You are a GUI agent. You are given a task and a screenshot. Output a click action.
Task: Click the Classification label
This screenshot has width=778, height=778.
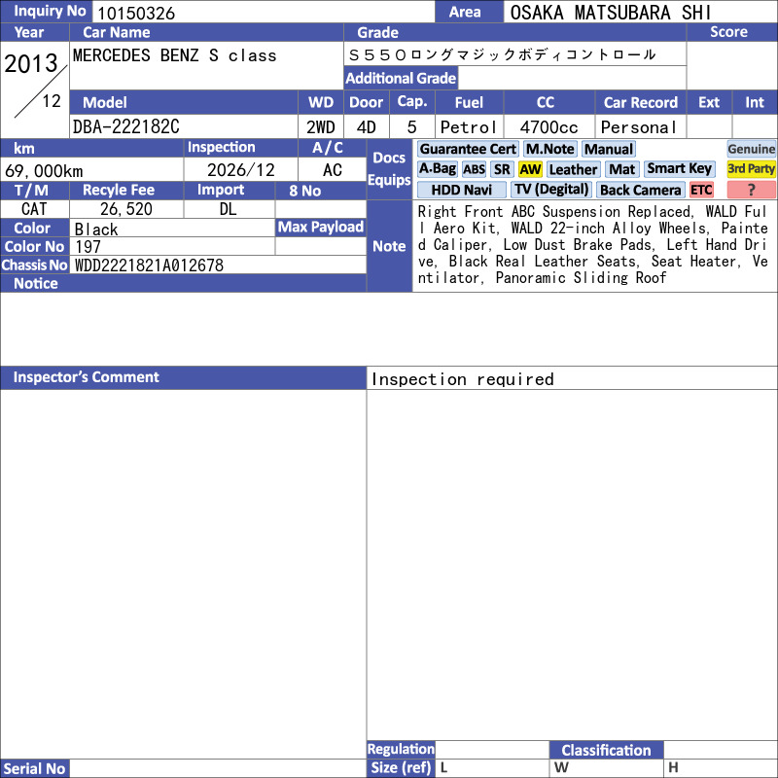(606, 750)
